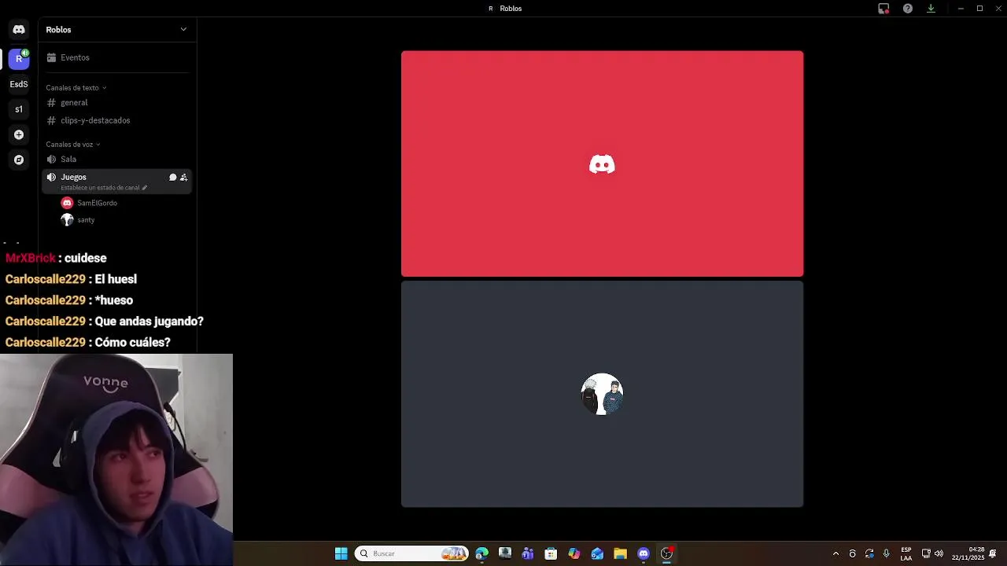The image size is (1007, 566).
Task: Open the clock and date 22/11/2025
Action: [968, 553]
